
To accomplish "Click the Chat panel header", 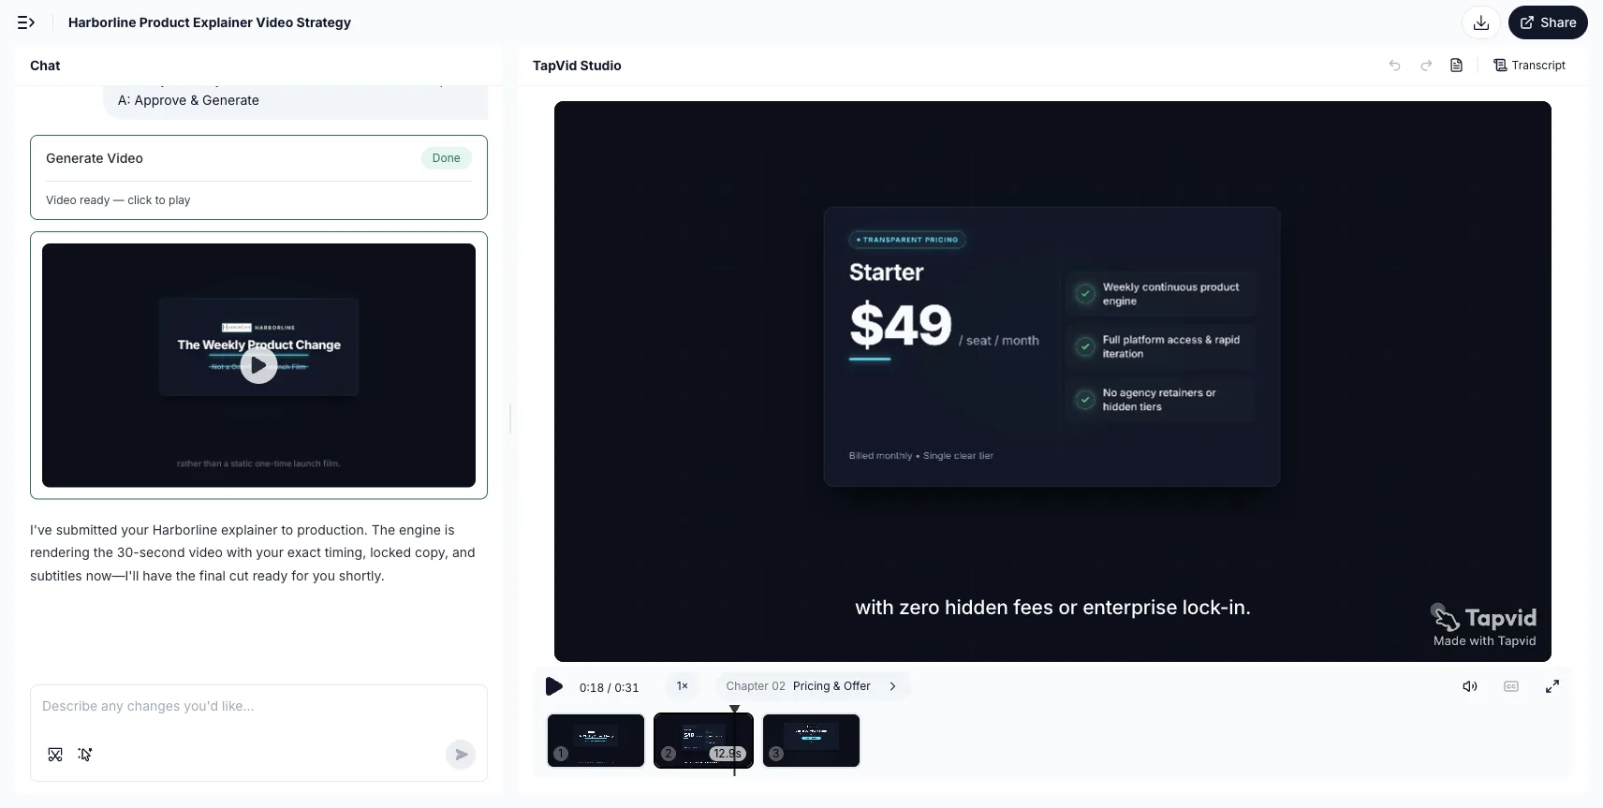I will (x=45, y=66).
